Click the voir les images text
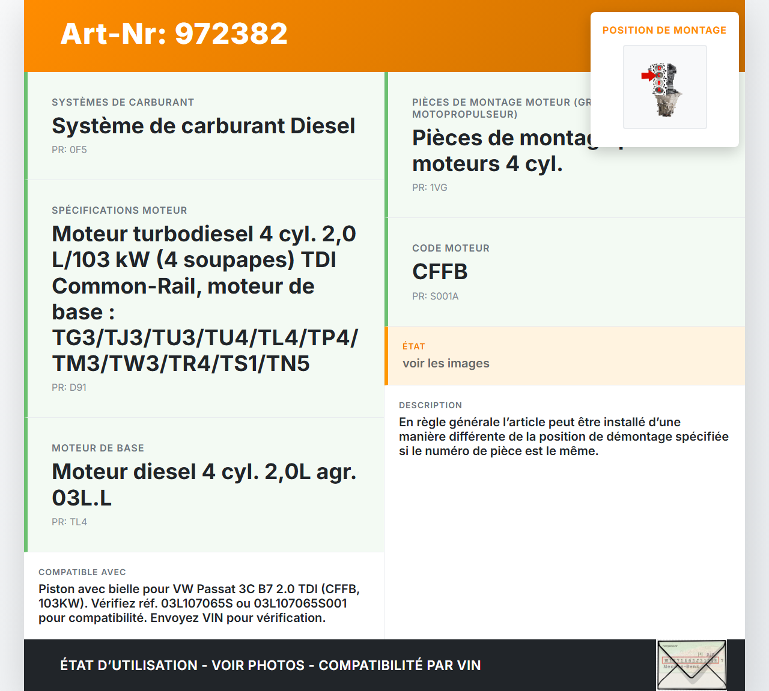 (446, 363)
